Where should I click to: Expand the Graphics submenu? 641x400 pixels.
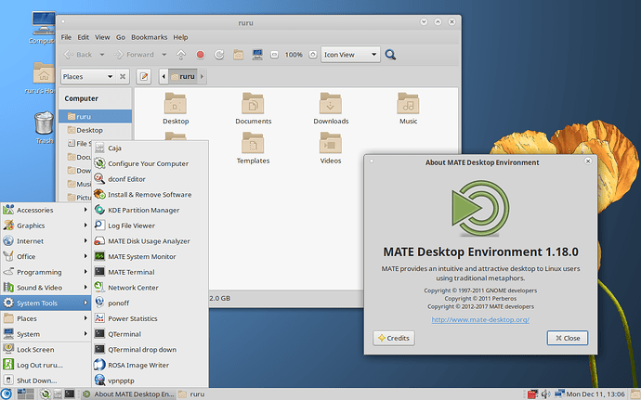pos(46,226)
